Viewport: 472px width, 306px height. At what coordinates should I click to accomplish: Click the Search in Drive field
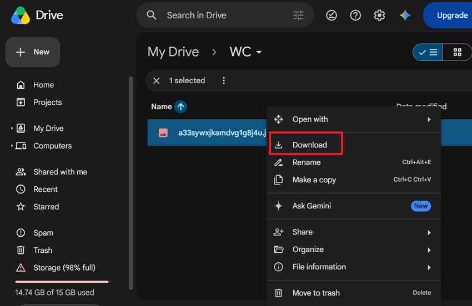[225, 16]
